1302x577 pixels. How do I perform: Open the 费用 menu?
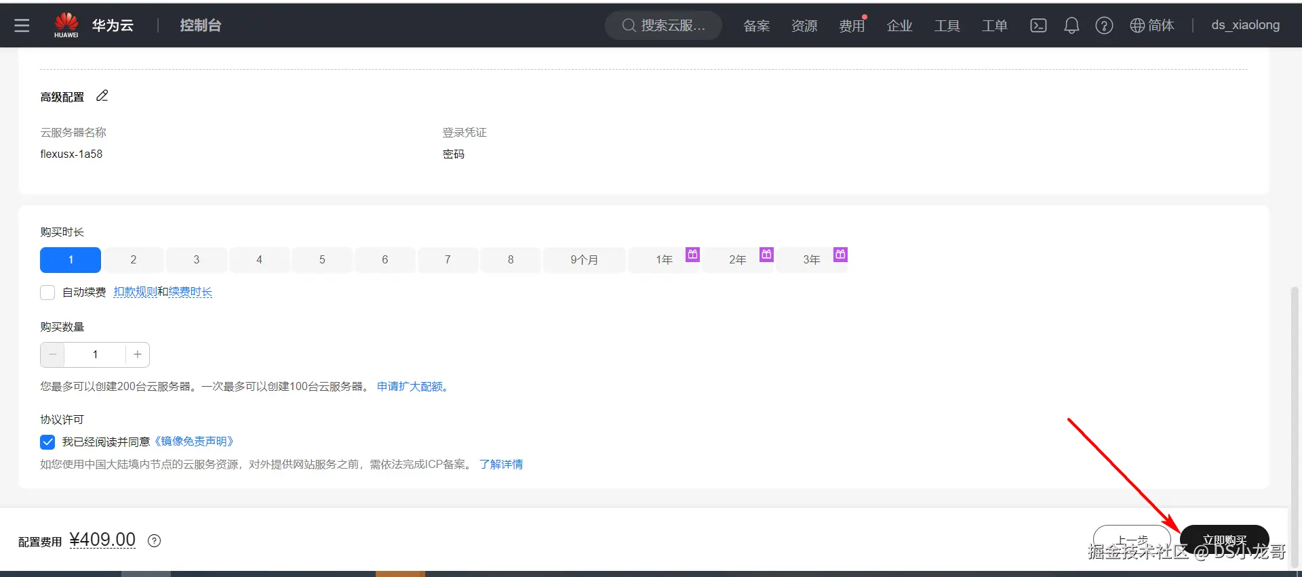[x=852, y=26]
